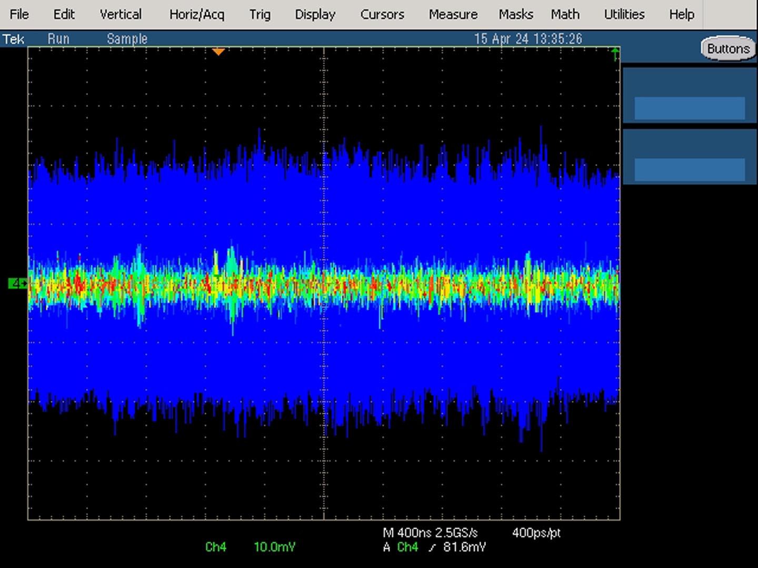The image size is (758, 568).
Task: Open the File menu
Action: pos(19,14)
